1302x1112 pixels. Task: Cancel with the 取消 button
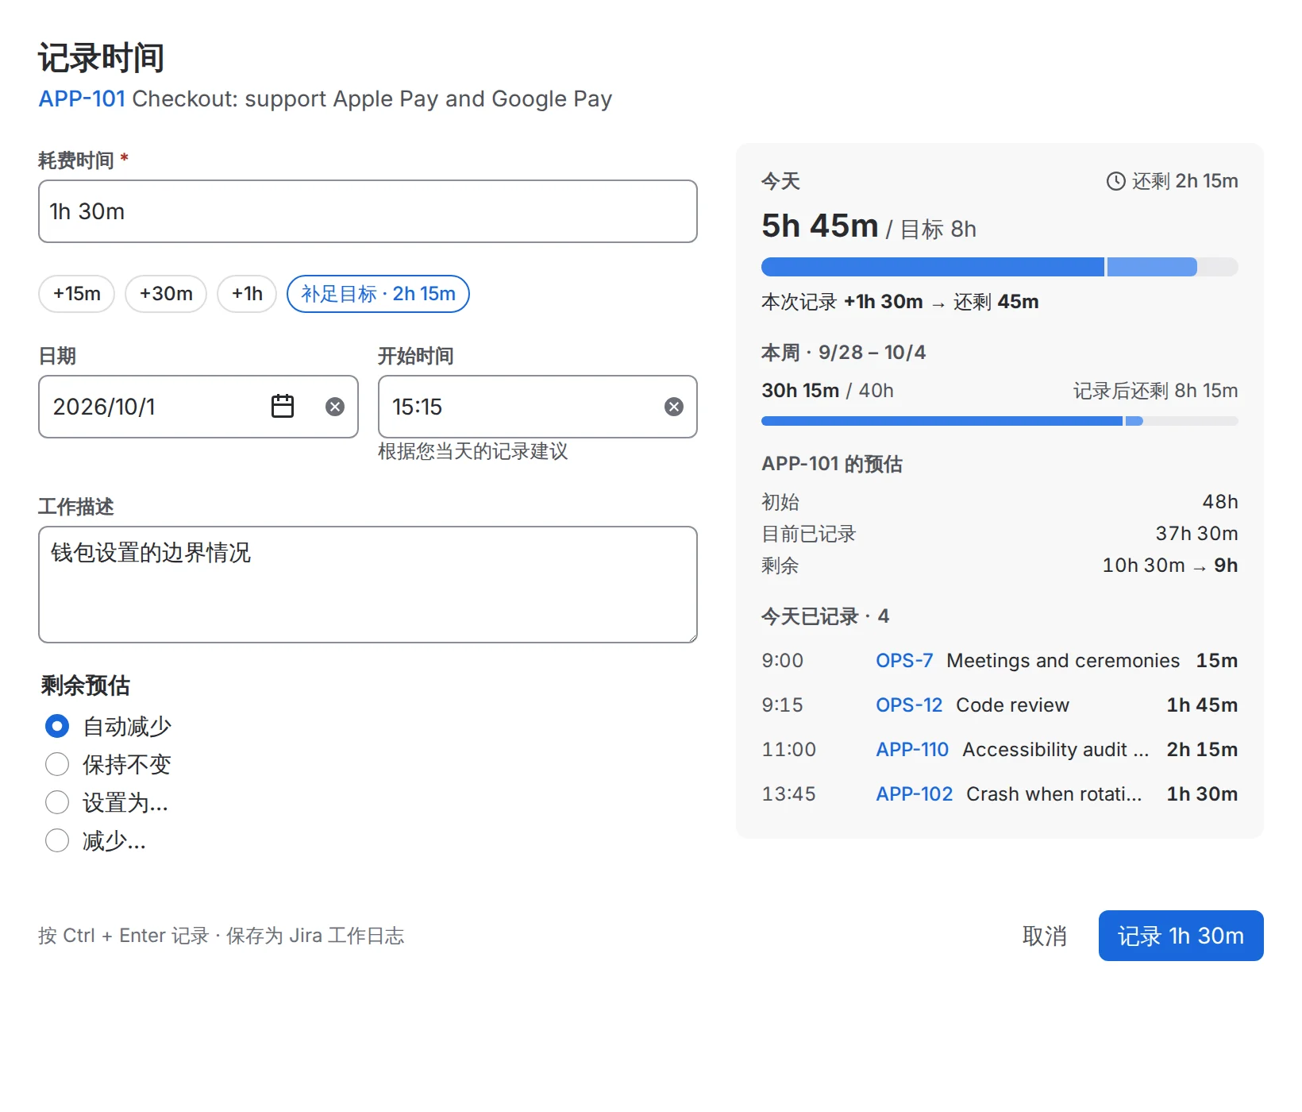click(x=1044, y=936)
